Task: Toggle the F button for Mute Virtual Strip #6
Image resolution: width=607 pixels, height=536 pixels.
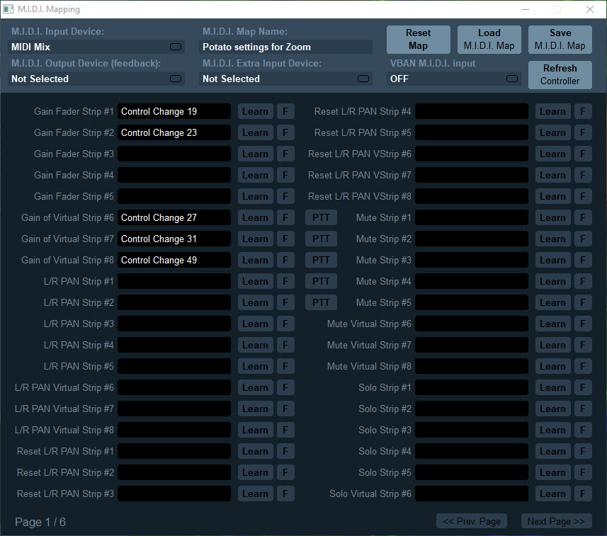Action: click(583, 324)
